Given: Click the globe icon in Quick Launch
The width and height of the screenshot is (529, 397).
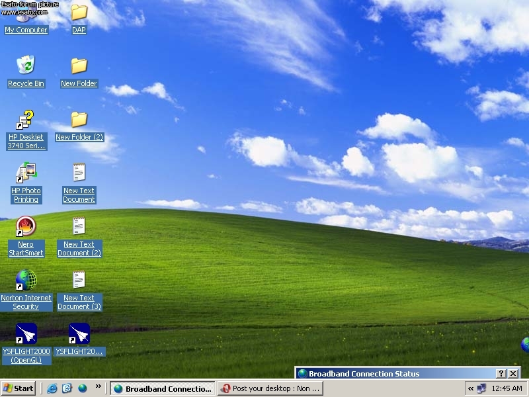Looking at the screenshot, I should [82, 388].
